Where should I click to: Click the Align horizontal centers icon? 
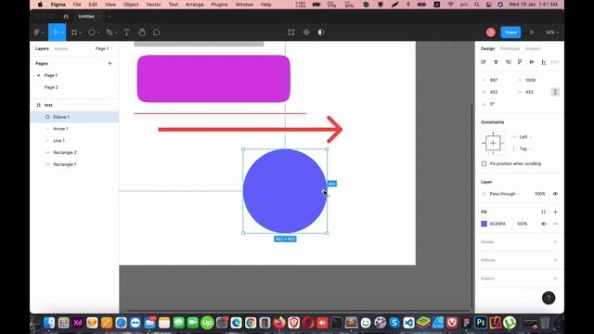pyautogui.click(x=496, y=62)
